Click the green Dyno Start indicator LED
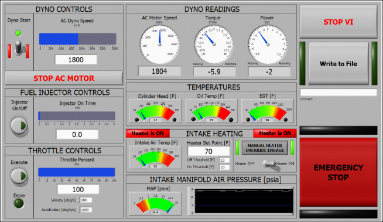Image resolution: width=383 pixels, height=222 pixels. pos(18,33)
